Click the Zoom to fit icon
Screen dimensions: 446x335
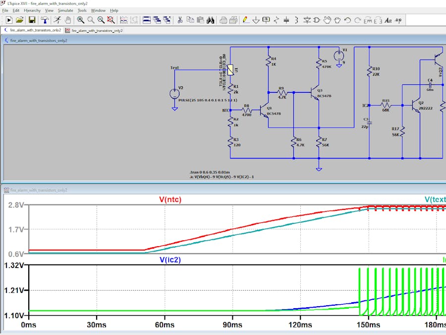111,20
